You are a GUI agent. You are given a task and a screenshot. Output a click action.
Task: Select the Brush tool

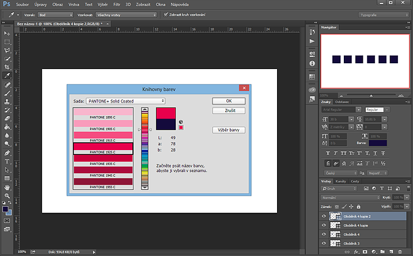tap(7, 93)
